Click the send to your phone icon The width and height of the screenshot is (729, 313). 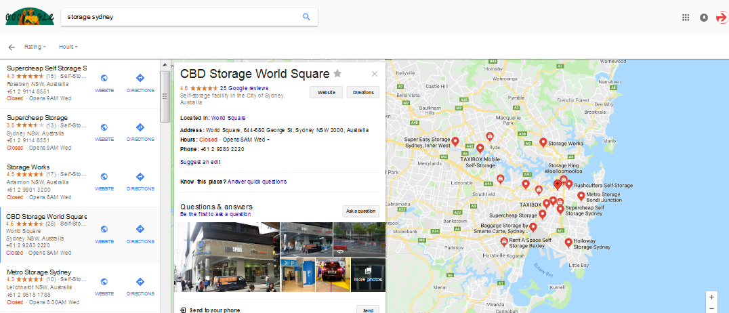tap(183, 310)
